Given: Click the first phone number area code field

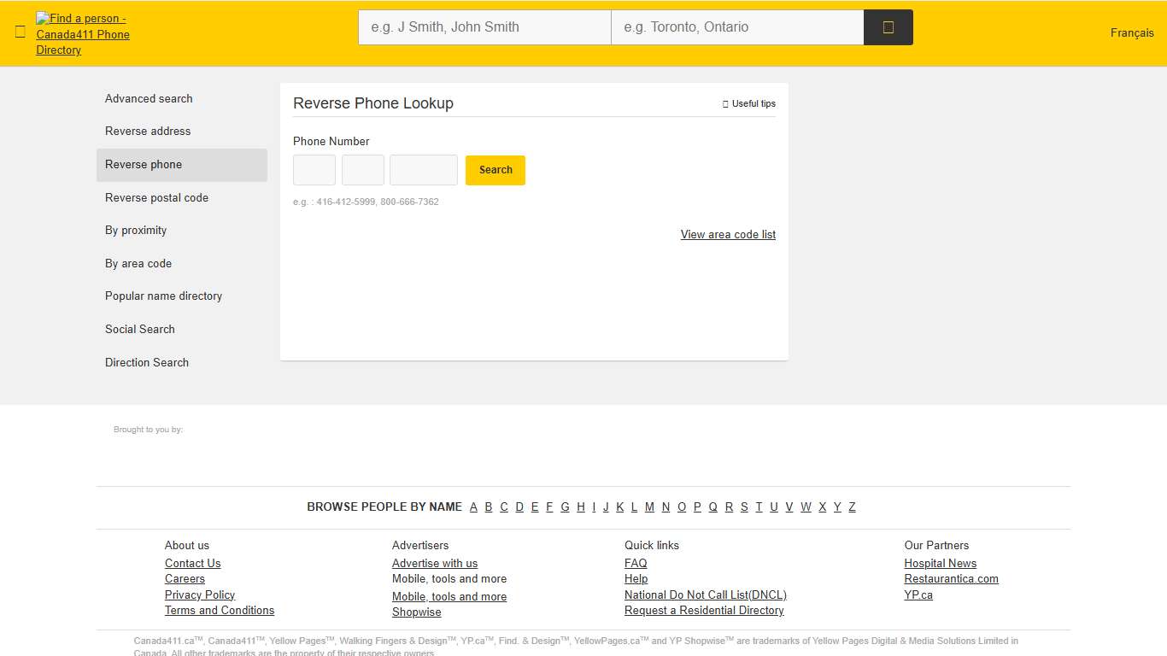Looking at the screenshot, I should click(x=314, y=170).
